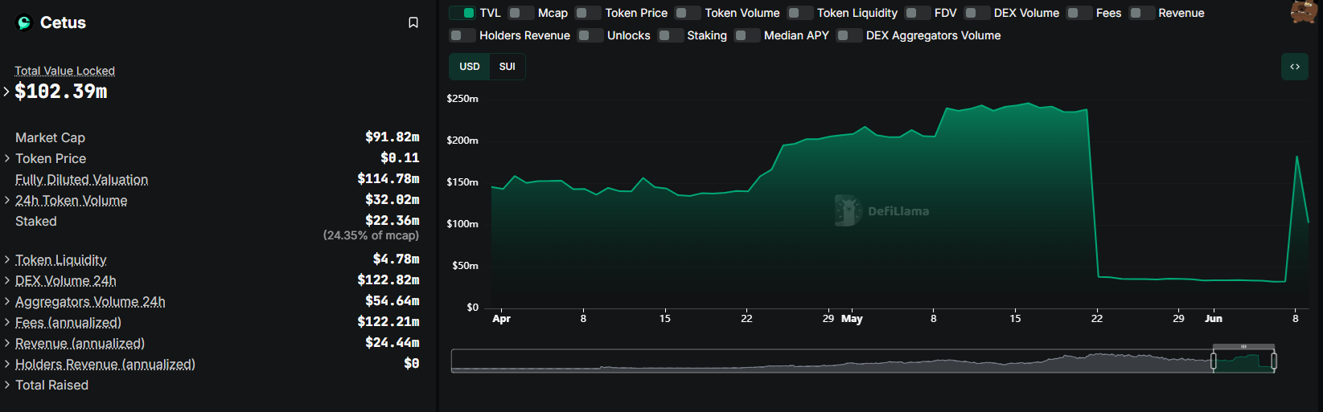Click the left range slider handle
Screen dimensions: 1323x412
click(1214, 361)
